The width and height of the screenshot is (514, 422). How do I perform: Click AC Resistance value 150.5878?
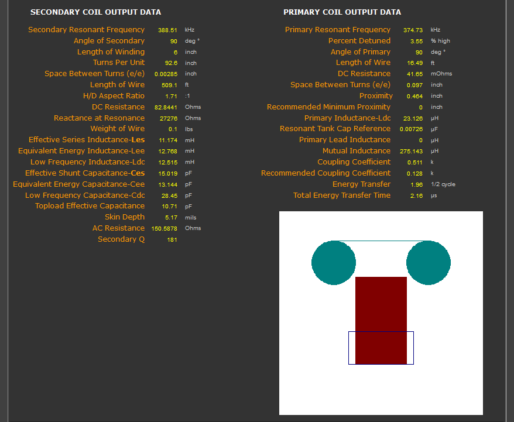(x=165, y=229)
